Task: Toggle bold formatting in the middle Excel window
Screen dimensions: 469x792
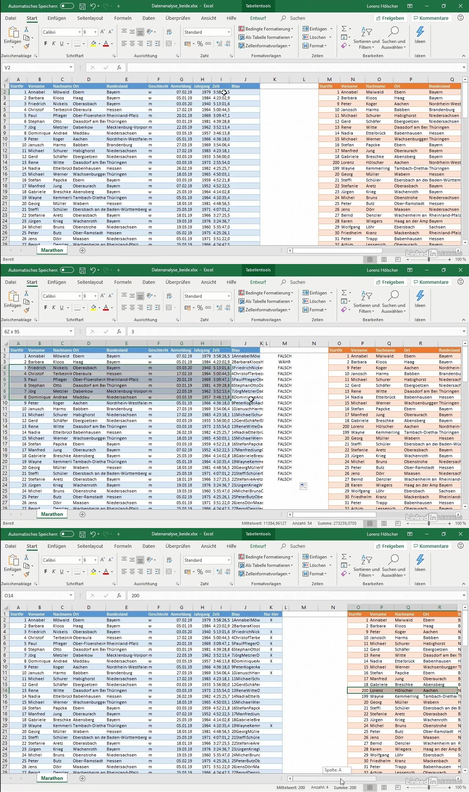Action: click(x=46, y=308)
